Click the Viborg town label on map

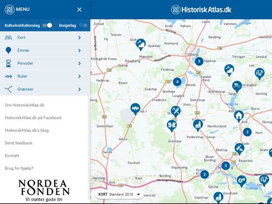(x=192, y=54)
